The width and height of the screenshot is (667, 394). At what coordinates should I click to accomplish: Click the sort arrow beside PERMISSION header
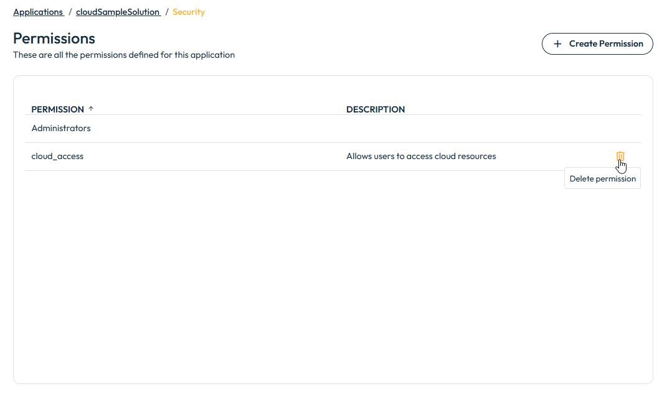[91, 109]
